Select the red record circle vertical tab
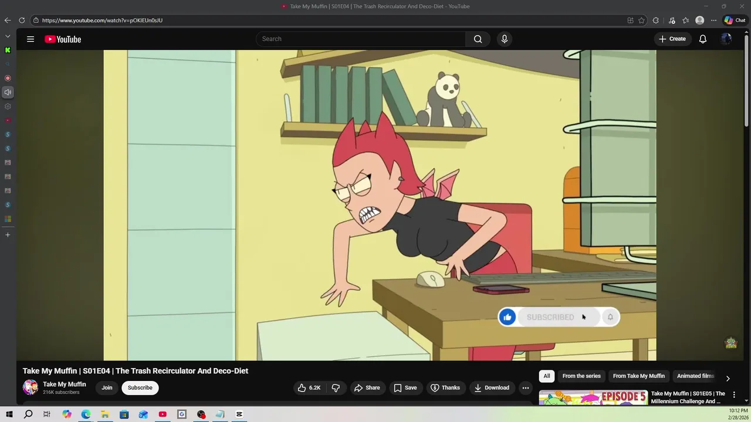This screenshot has height=422, width=751. tap(8, 78)
